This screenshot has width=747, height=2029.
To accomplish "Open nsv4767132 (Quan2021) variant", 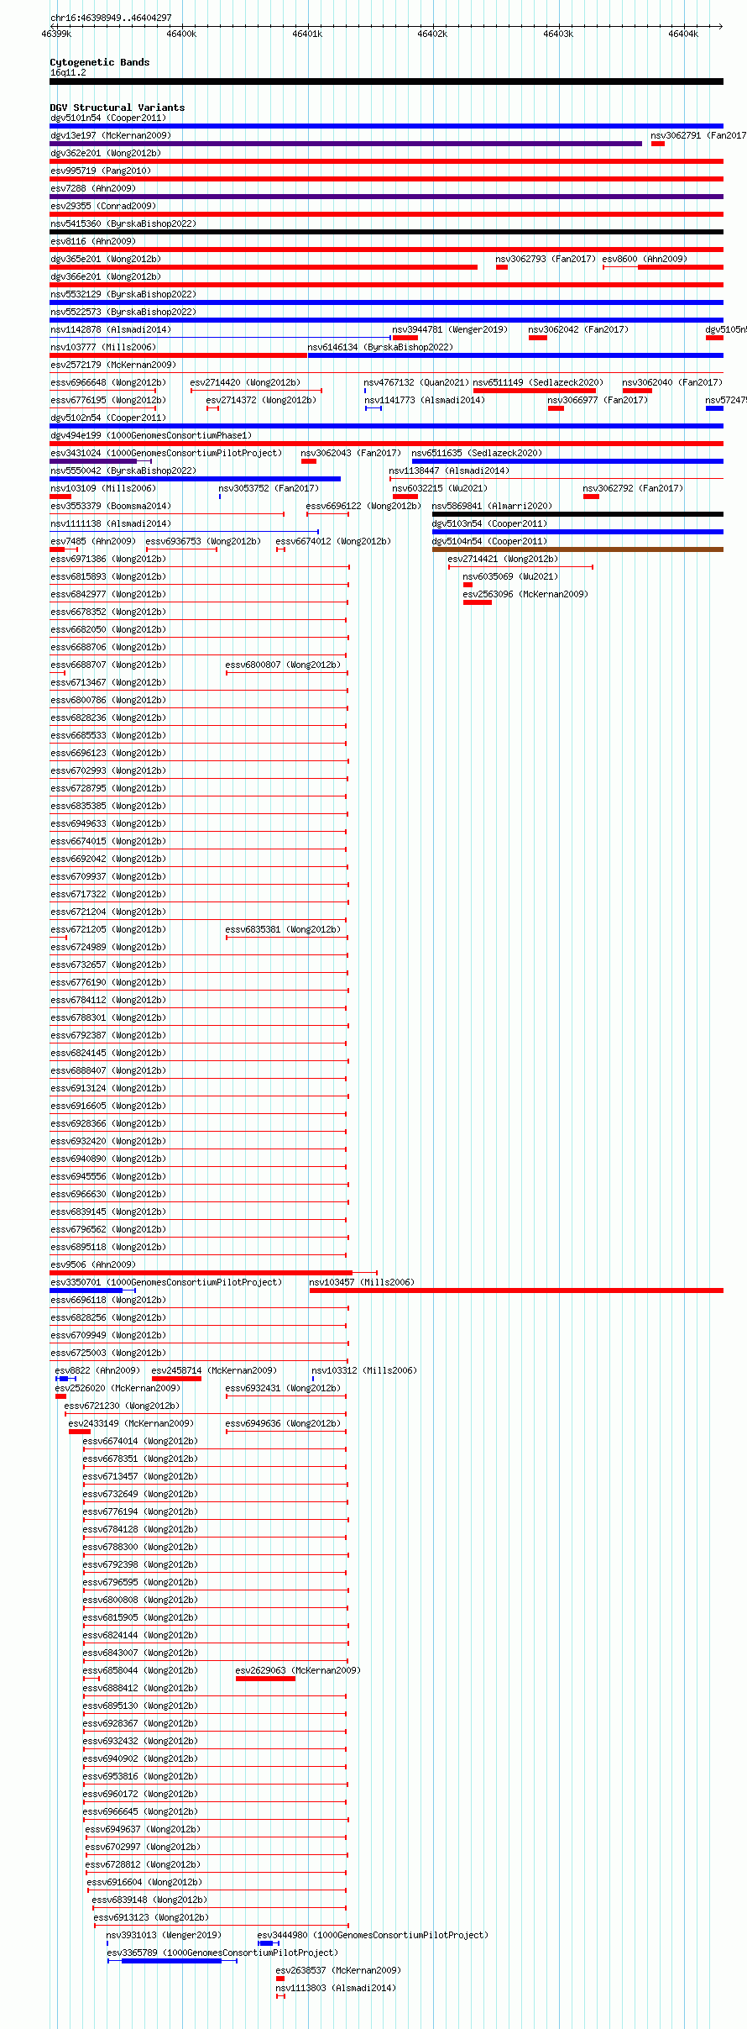I will (365, 391).
